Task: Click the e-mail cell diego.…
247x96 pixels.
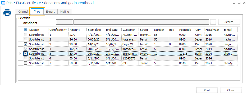Action: pyautogui.click(x=230, y=44)
